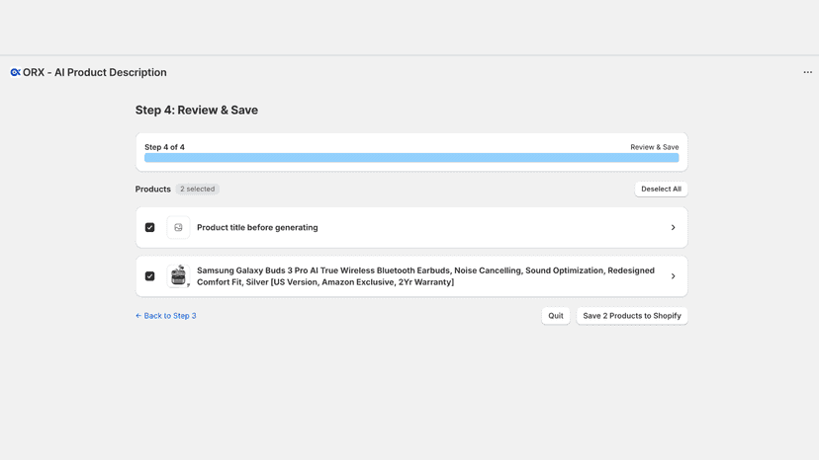This screenshot has width=819, height=460.
Task: Open the three-dot more options menu
Action: click(807, 72)
